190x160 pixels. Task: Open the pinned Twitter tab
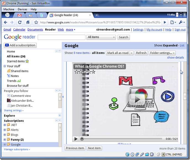pos(41,15)
